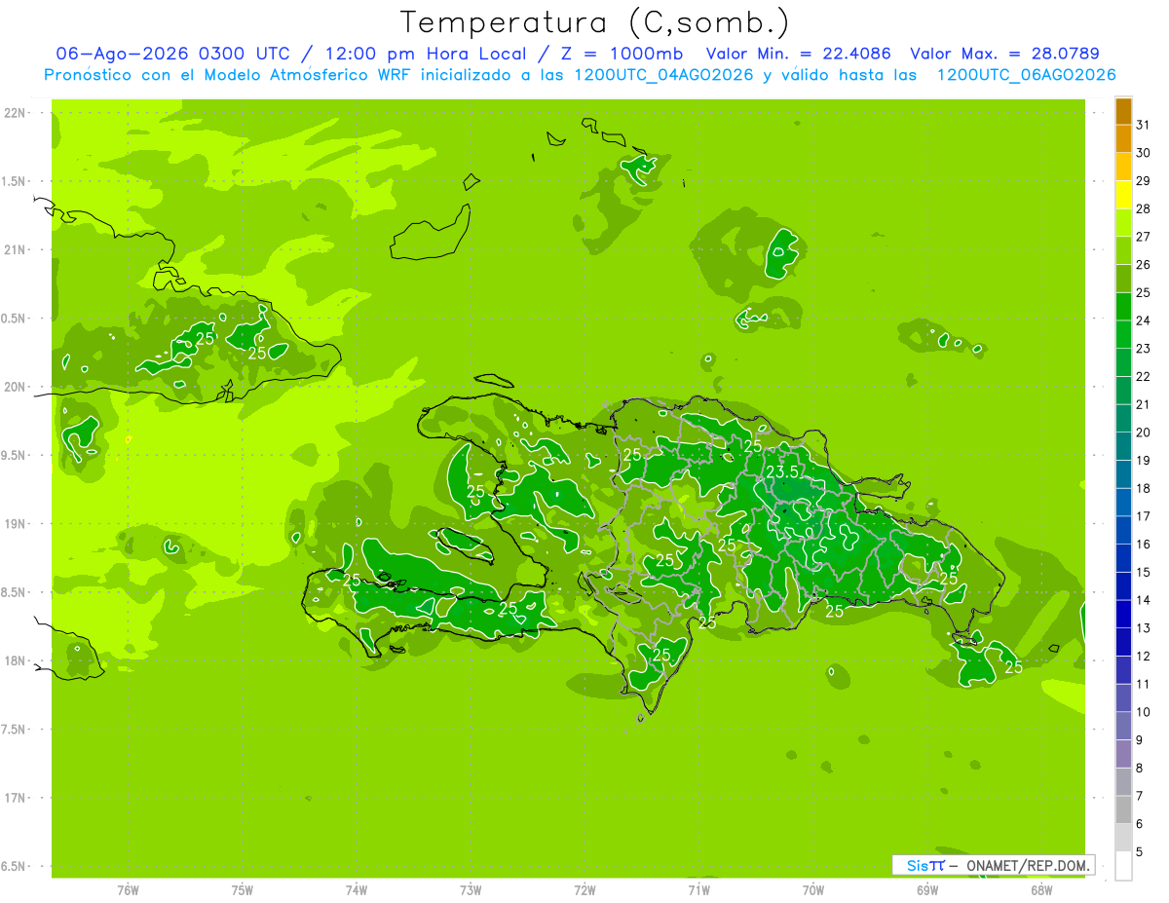1169x903 pixels.
Task: Pick the gray colorbar band between 6 and 7
Action: coord(1123,809)
